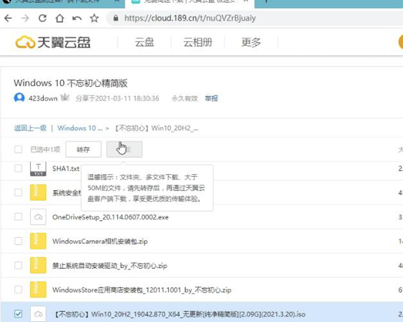Bookmark the page with the star icon
403x322 pixels.
(94, 18)
